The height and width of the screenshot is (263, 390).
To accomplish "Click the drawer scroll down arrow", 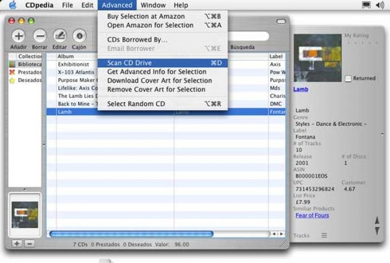I will pos(377,231).
